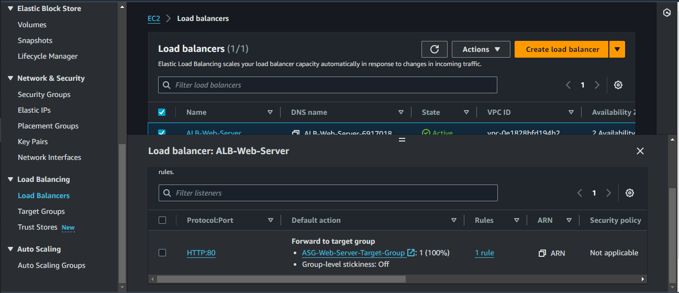This screenshot has height=293, width=679.
Task: Uncheck the ALB-Web-Server row checkbox
Action: 162,133
